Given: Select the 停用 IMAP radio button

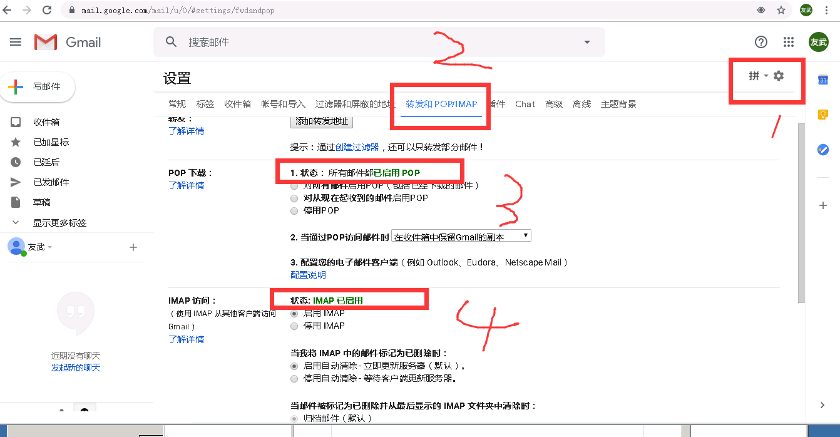Looking at the screenshot, I should coord(294,326).
